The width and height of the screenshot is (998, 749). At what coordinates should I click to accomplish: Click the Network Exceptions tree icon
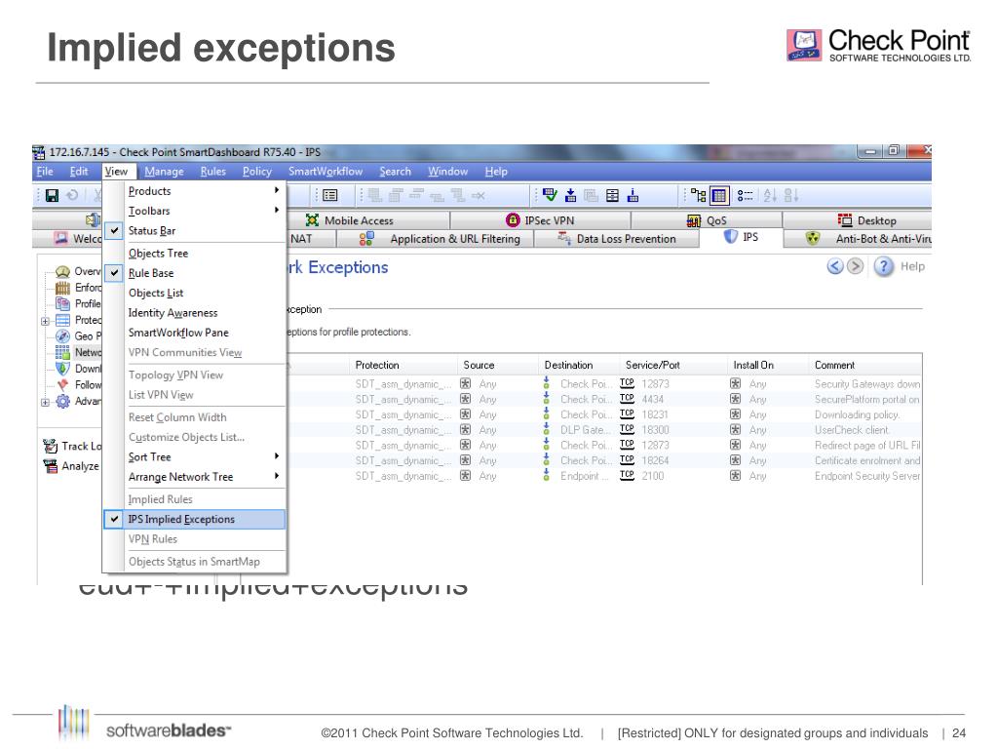click(62, 352)
